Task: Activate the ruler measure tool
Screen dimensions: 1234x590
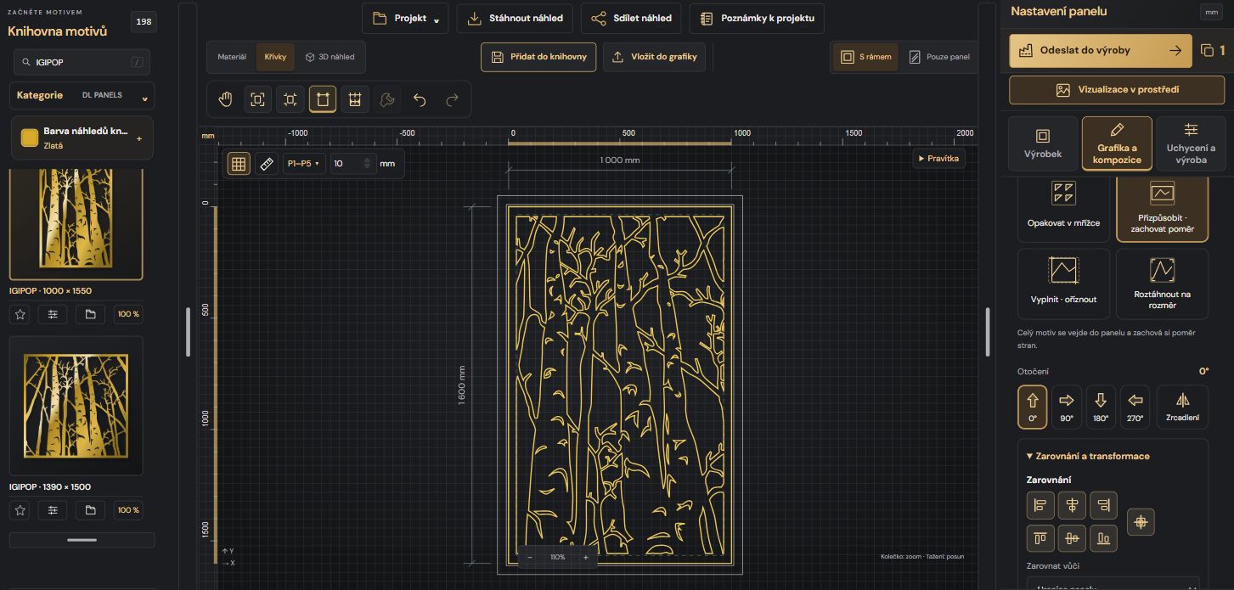Action: 267,164
